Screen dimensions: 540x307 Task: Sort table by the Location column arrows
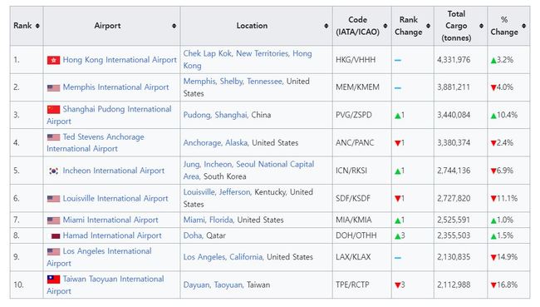coord(326,26)
